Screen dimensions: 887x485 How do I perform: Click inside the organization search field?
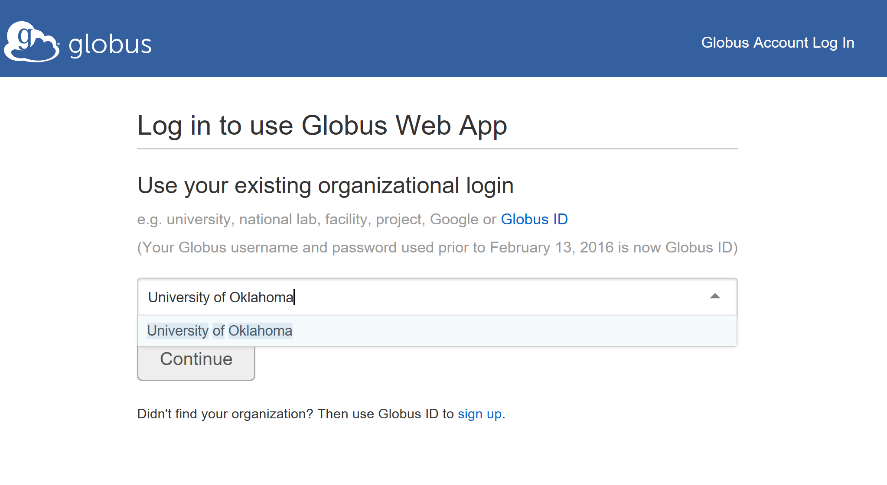477,297
